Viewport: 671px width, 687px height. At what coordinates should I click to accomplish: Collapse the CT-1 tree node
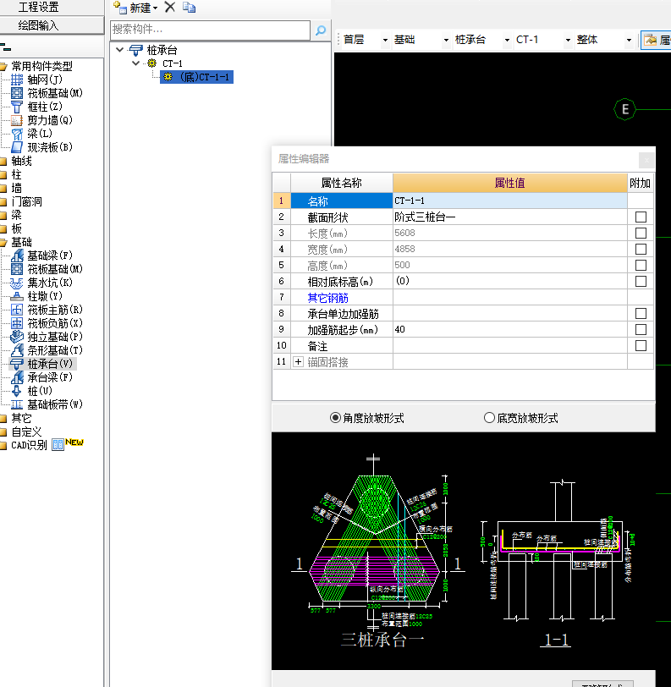point(136,63)
